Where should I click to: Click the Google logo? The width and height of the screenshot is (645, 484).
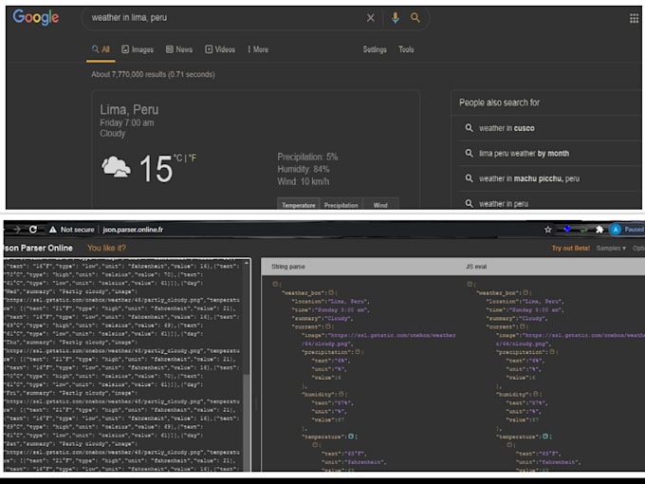pos(36,17)
